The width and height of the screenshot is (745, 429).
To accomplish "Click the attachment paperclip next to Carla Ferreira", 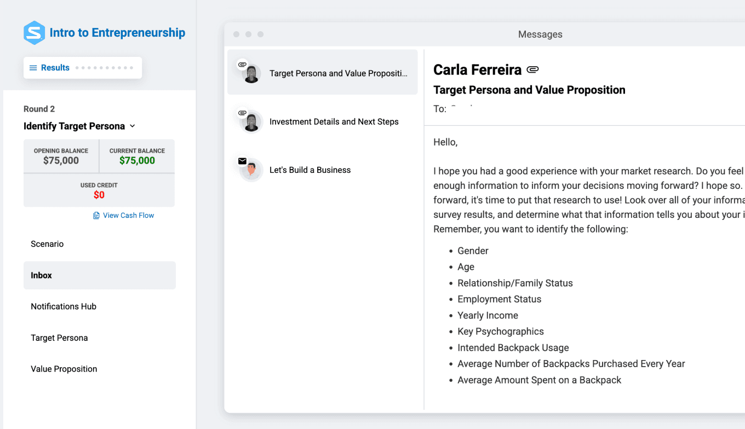I will click(x=532, y=69).
